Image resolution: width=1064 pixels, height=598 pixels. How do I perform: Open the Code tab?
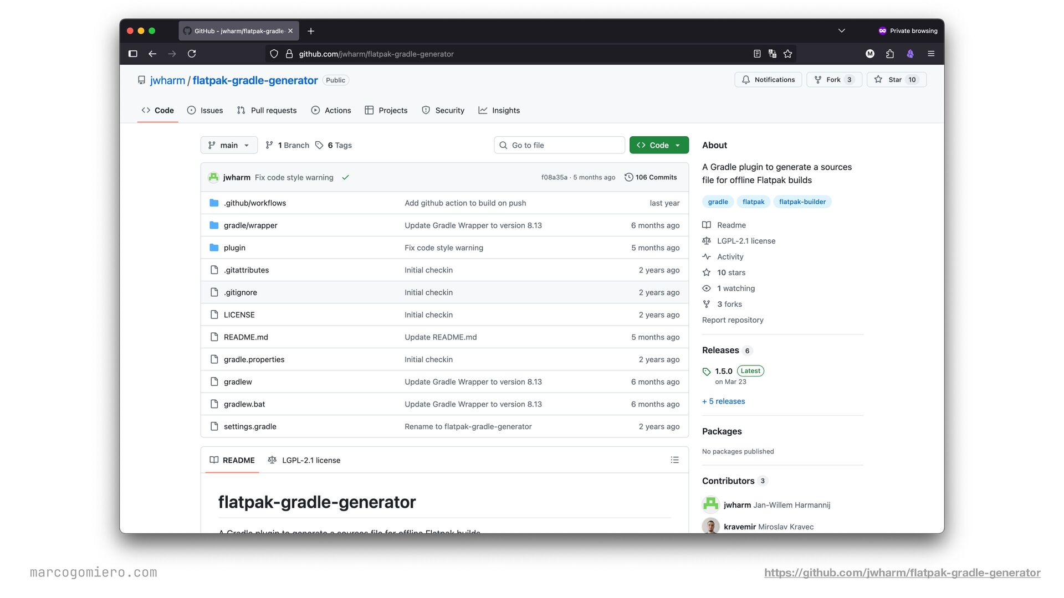coord(157,110)
